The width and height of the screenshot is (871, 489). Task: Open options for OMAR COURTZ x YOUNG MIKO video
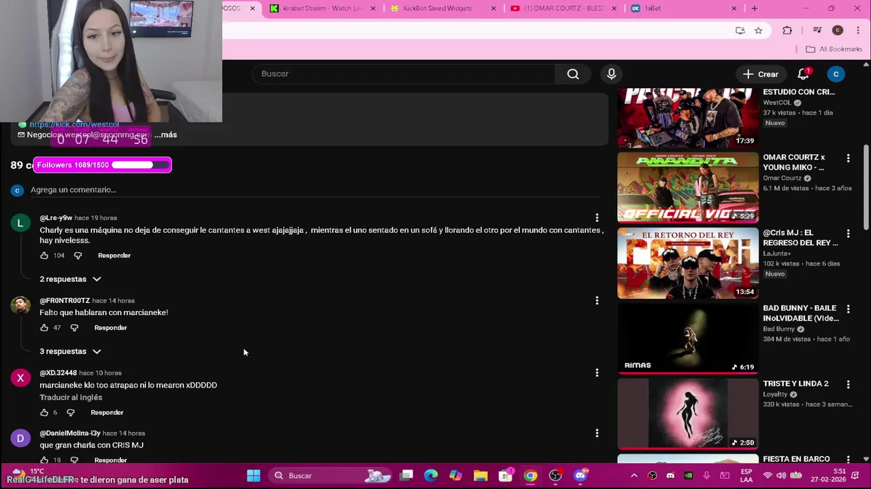848,158
